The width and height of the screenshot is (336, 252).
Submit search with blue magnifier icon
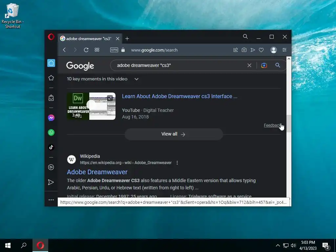278,65
